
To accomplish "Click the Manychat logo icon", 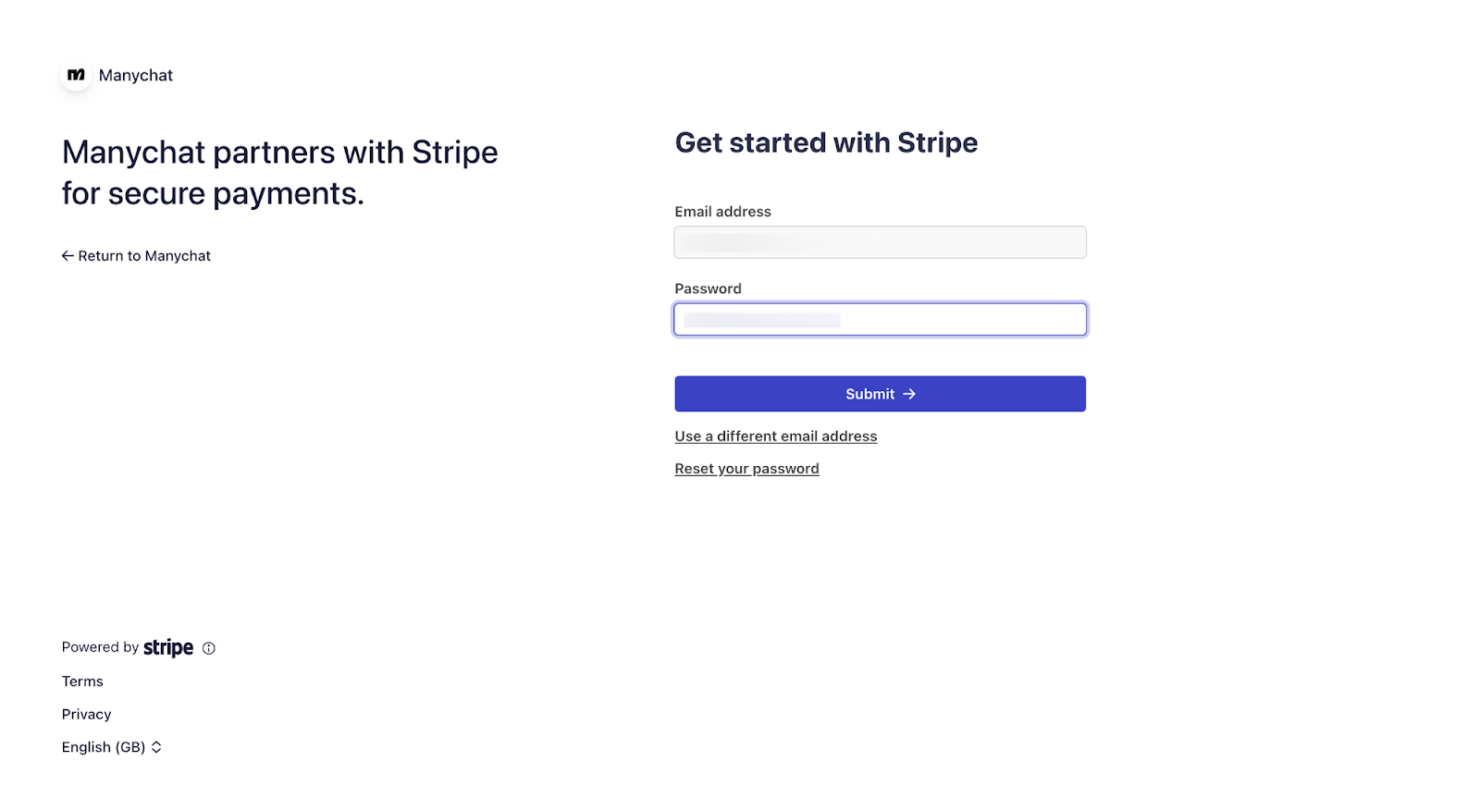I will click(x=76, y=75).
